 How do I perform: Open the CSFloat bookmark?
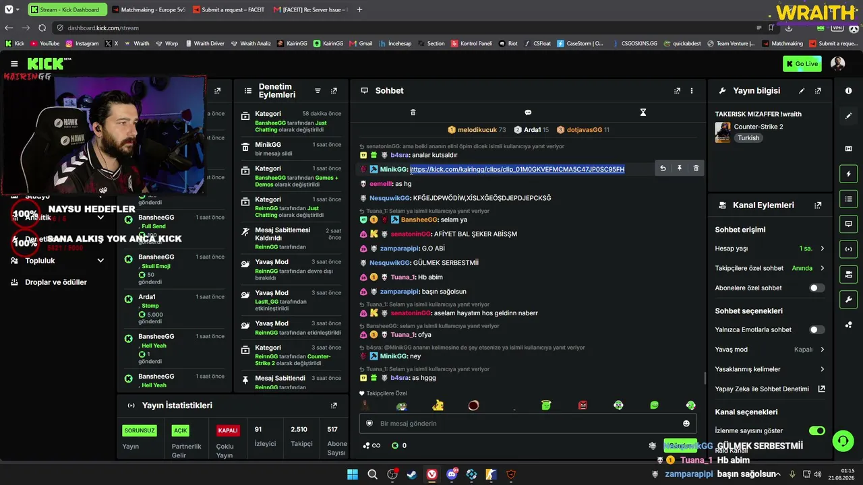pos(537,43)
